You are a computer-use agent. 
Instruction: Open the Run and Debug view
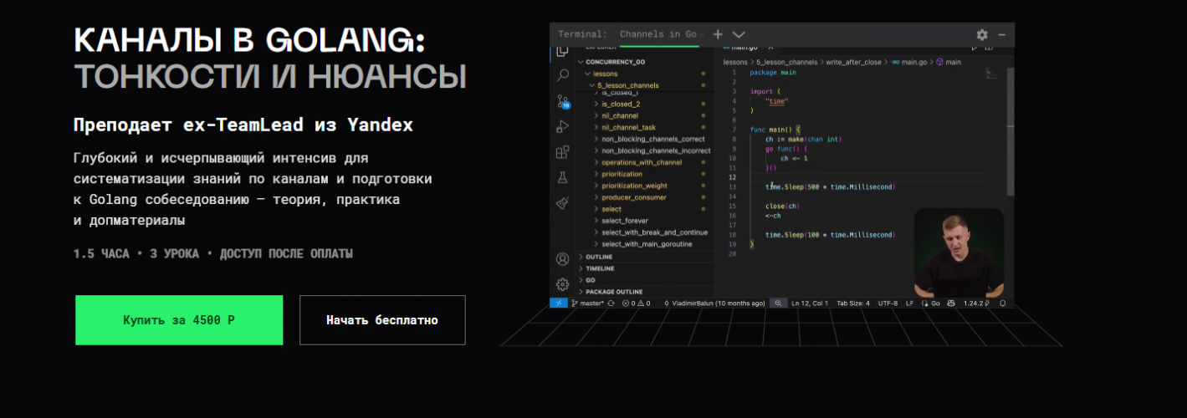[x=562, y=127]
